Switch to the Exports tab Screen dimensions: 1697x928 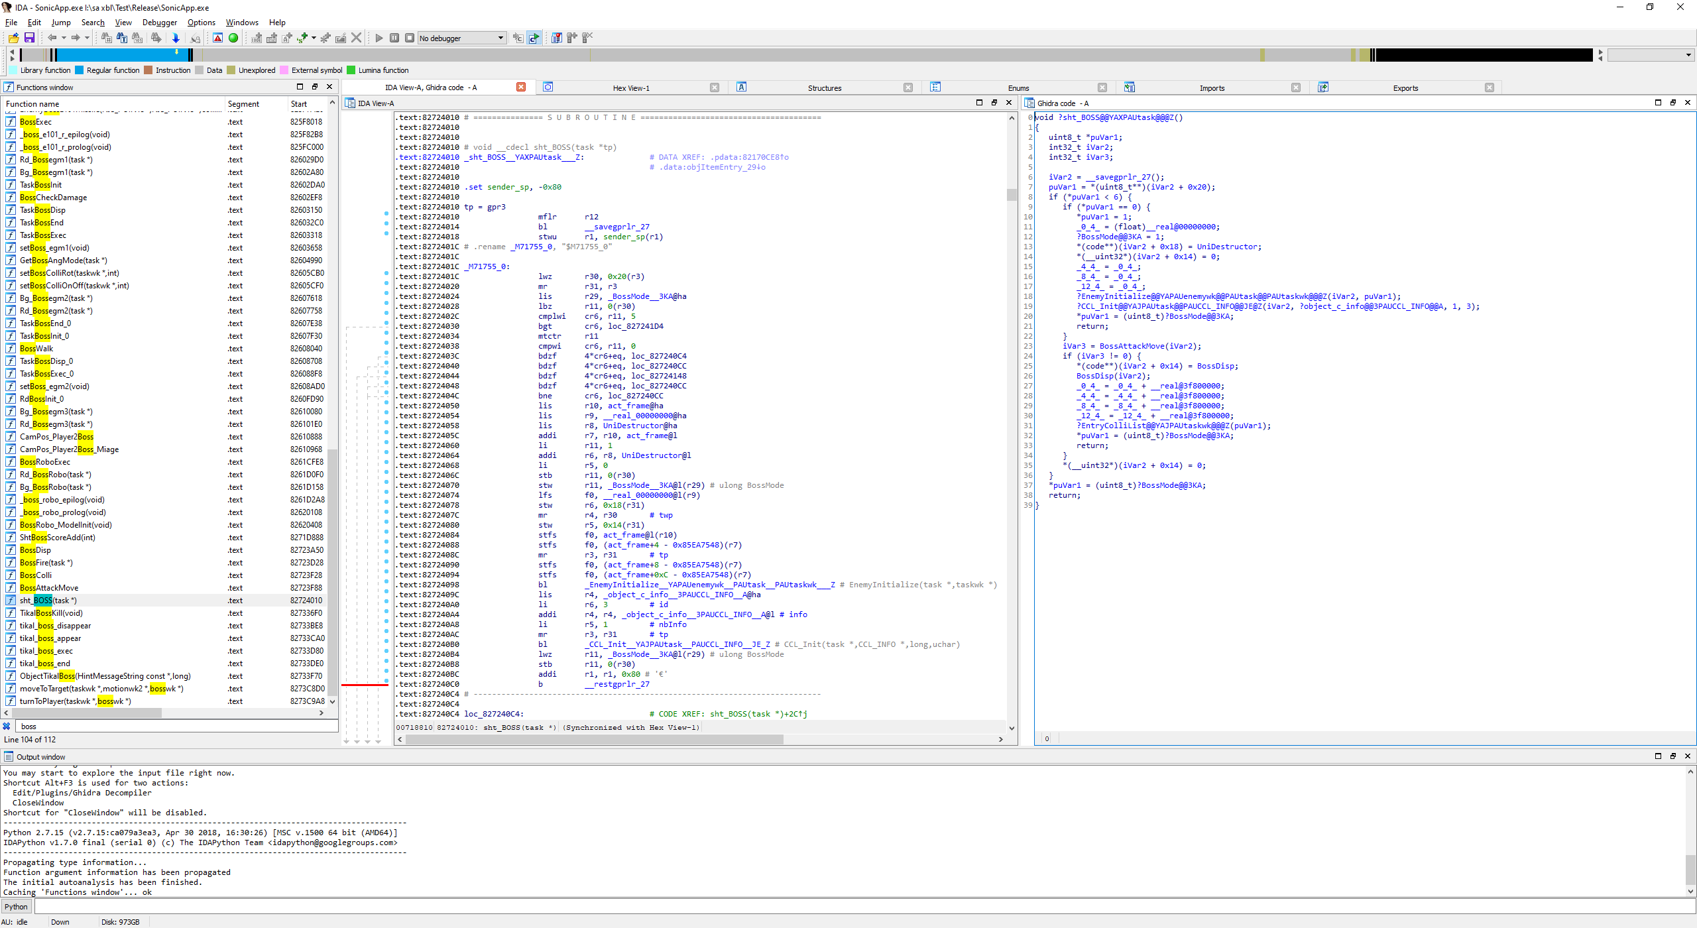click(1405, 87)
